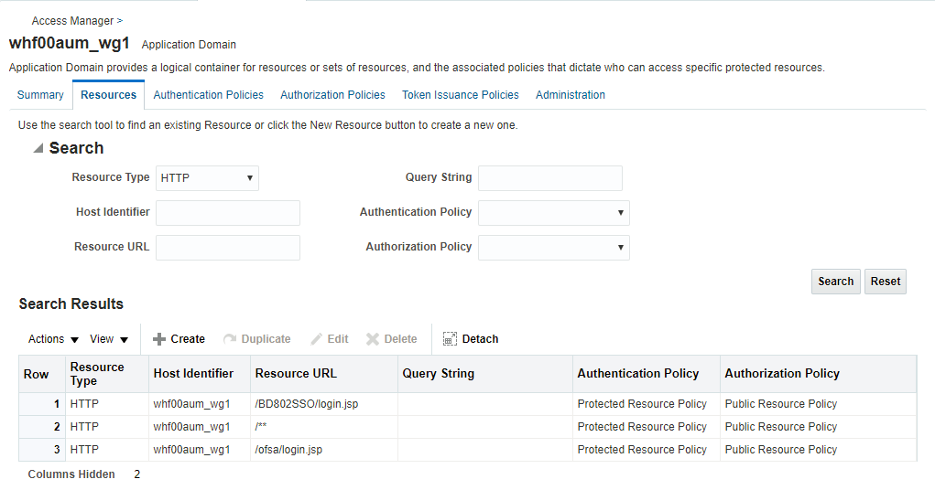Open the Resource Type dropdown

pos(207,178)
